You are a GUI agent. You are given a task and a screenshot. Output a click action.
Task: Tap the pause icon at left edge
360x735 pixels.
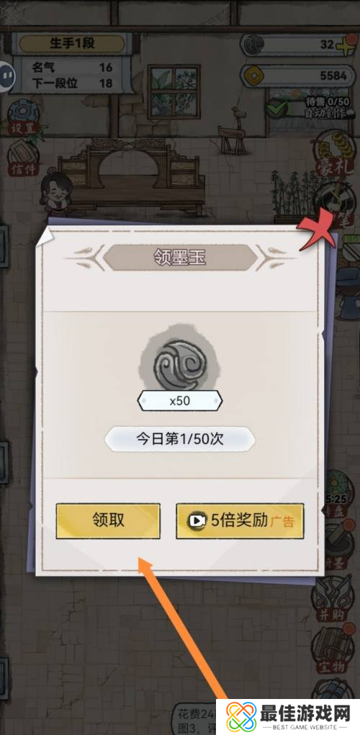coord(6,76)
